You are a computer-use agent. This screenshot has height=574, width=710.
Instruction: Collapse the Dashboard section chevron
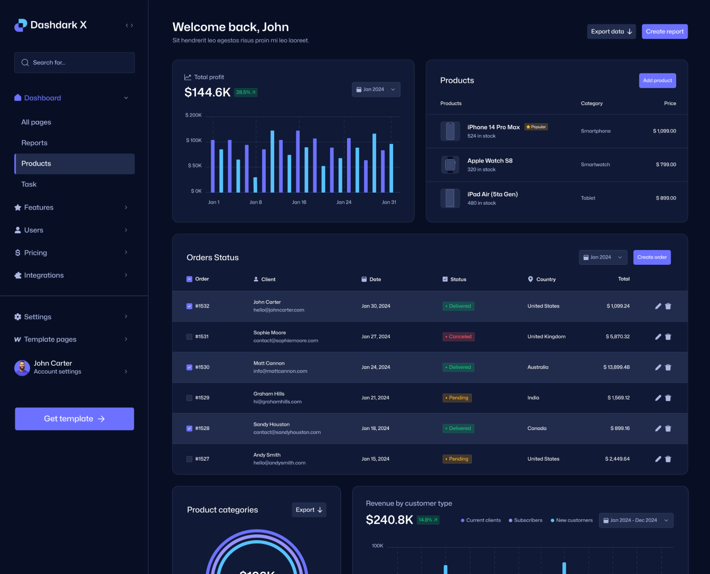[x=126, y=98]
